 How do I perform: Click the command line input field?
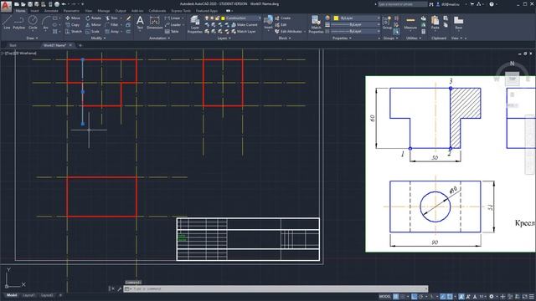[276, 288]
